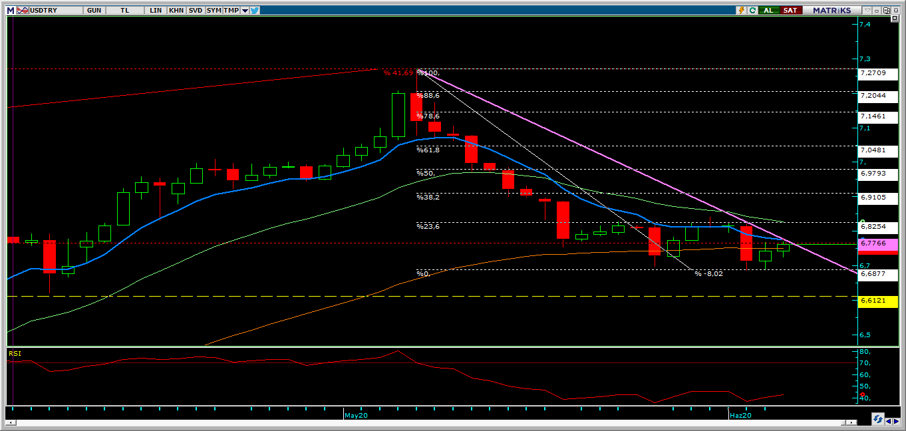Click the TL currency button

coord(125,10)
